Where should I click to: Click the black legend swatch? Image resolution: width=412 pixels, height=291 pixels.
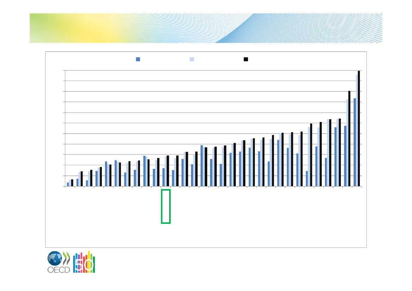(x=246, y=59)
